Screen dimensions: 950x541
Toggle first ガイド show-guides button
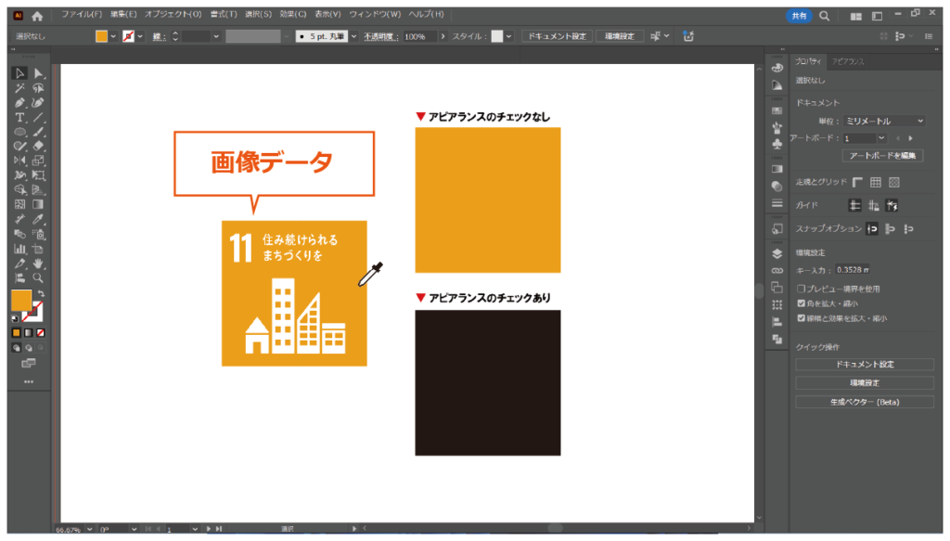tap(854, 205)
